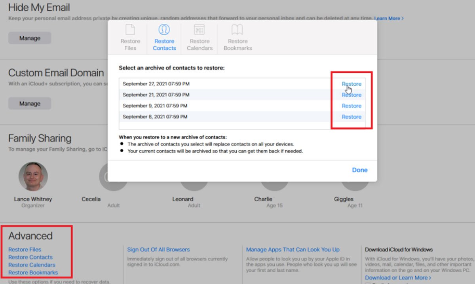Restore the September 9, 2021 archive
The width and height of the screenshot is (475, 284).
351,106
